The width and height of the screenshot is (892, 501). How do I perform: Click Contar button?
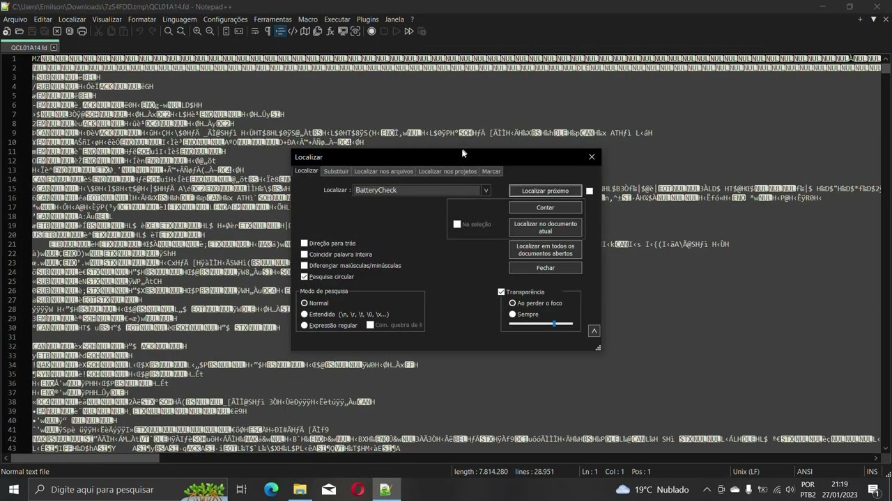[545, 207]
